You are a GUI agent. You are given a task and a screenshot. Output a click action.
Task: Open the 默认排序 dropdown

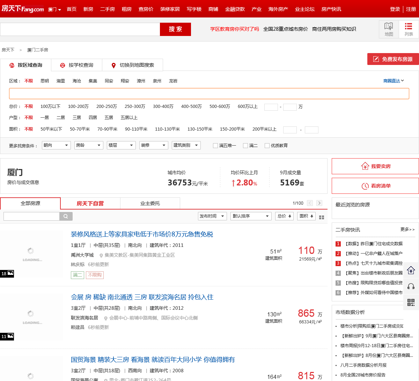point(251,216)
